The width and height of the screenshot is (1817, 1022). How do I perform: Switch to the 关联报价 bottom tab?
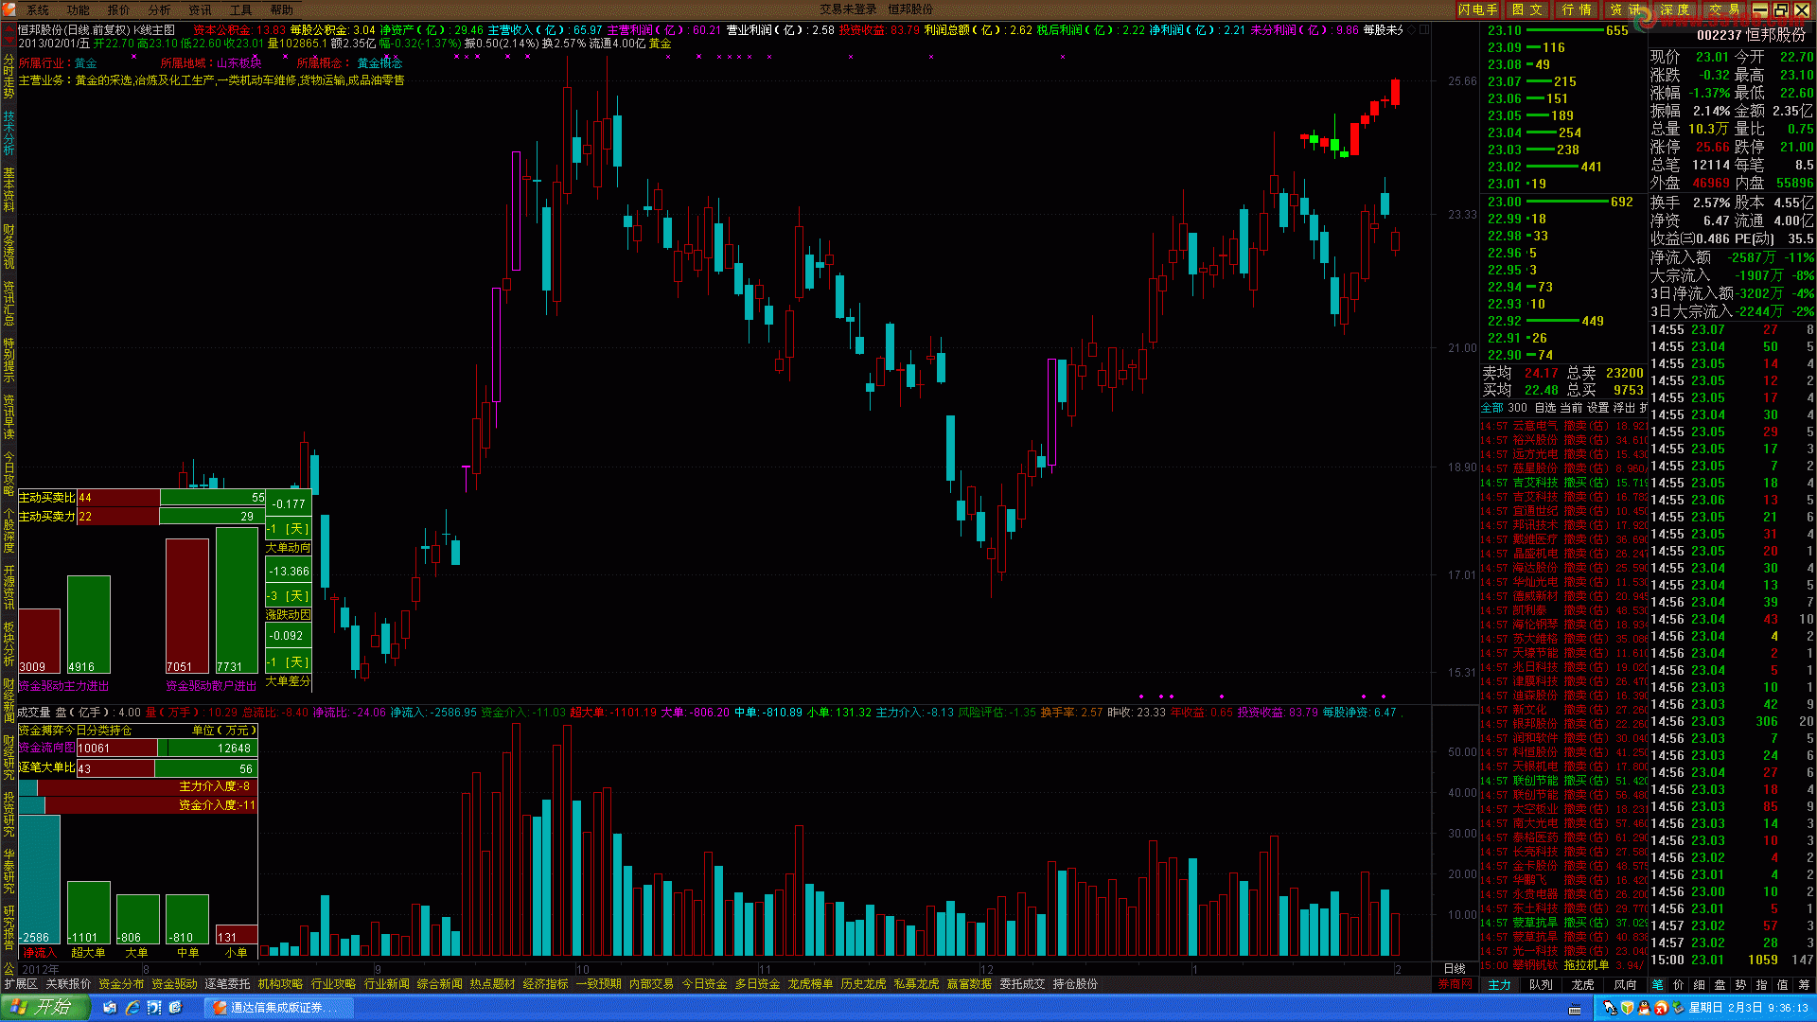click(68, 984)
